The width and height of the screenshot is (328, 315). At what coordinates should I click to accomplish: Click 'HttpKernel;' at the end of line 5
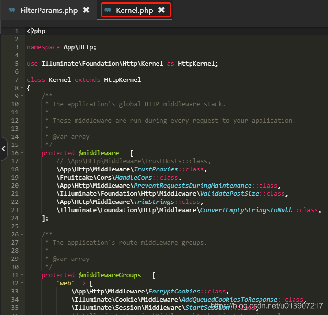(198, 63)
